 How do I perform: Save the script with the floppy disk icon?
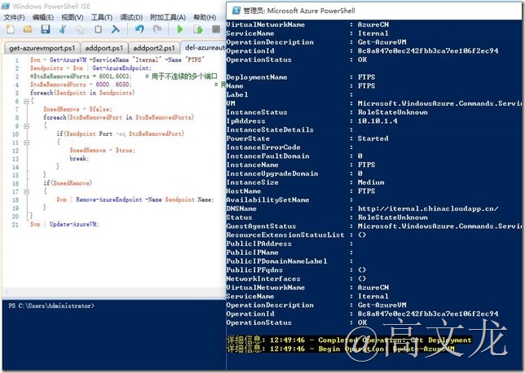pos(46,29)
